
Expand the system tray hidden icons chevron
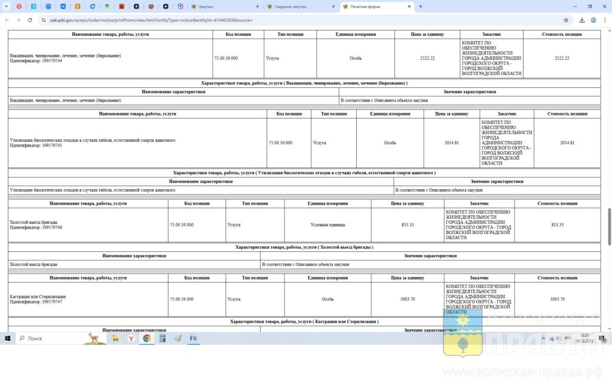(x=543, y=338)
